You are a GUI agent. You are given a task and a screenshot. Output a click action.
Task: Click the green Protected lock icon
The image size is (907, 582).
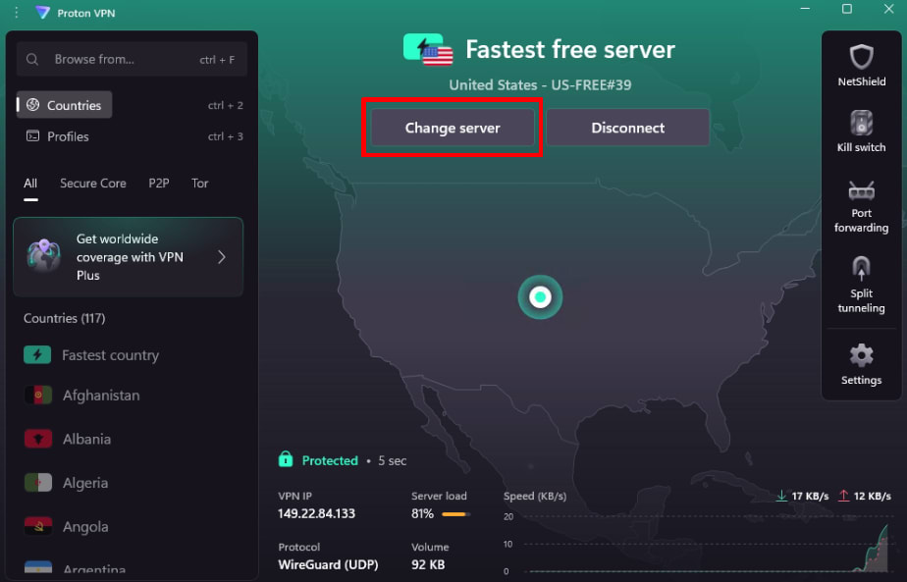point(286,459)
